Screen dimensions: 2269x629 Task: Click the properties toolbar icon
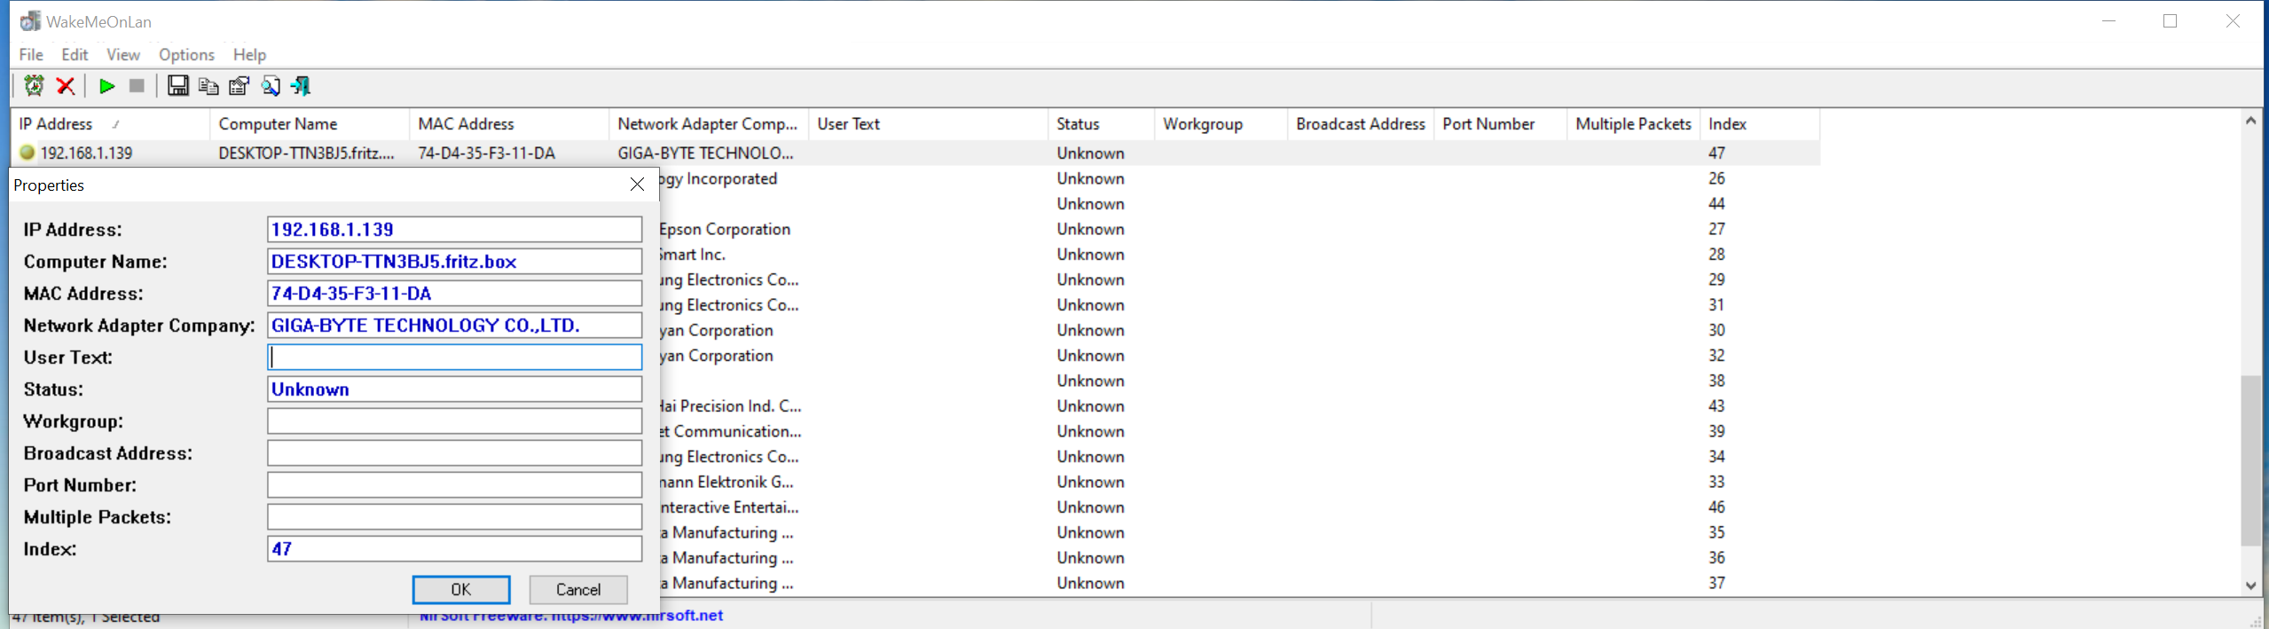(239, 86)
